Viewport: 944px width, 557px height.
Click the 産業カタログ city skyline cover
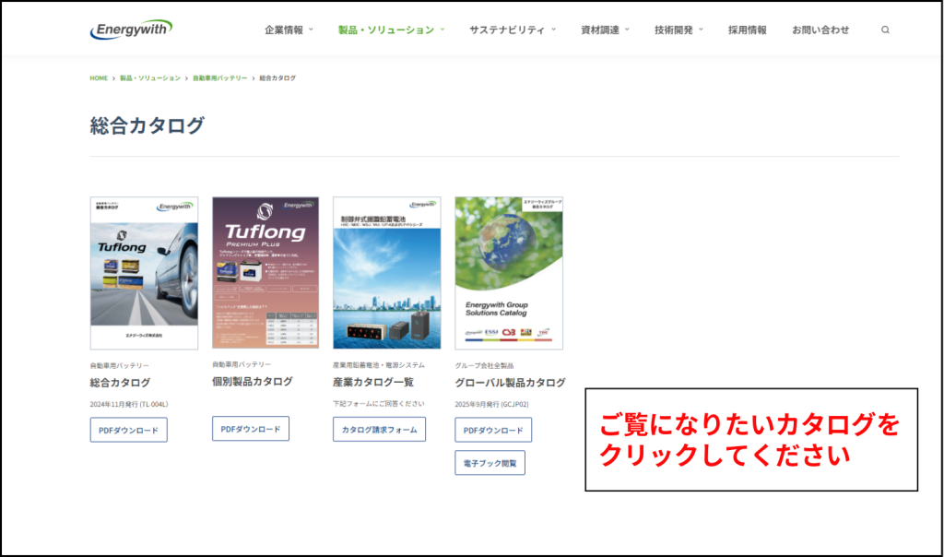386,273
